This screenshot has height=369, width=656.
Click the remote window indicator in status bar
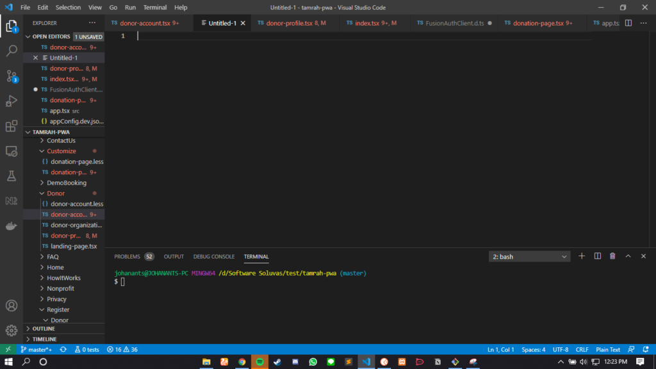click(8, 349)
